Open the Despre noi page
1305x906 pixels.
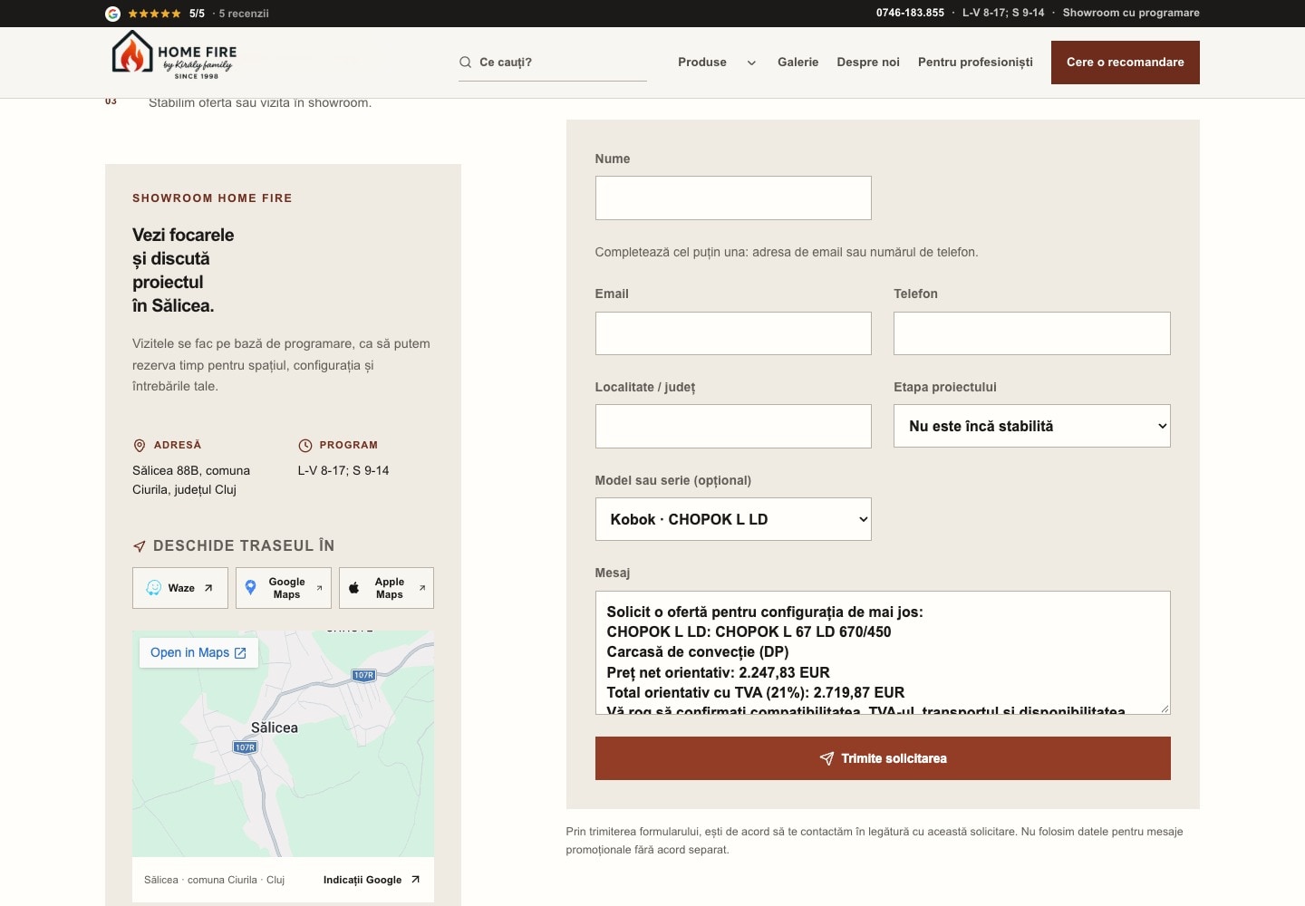coord(868,63)
